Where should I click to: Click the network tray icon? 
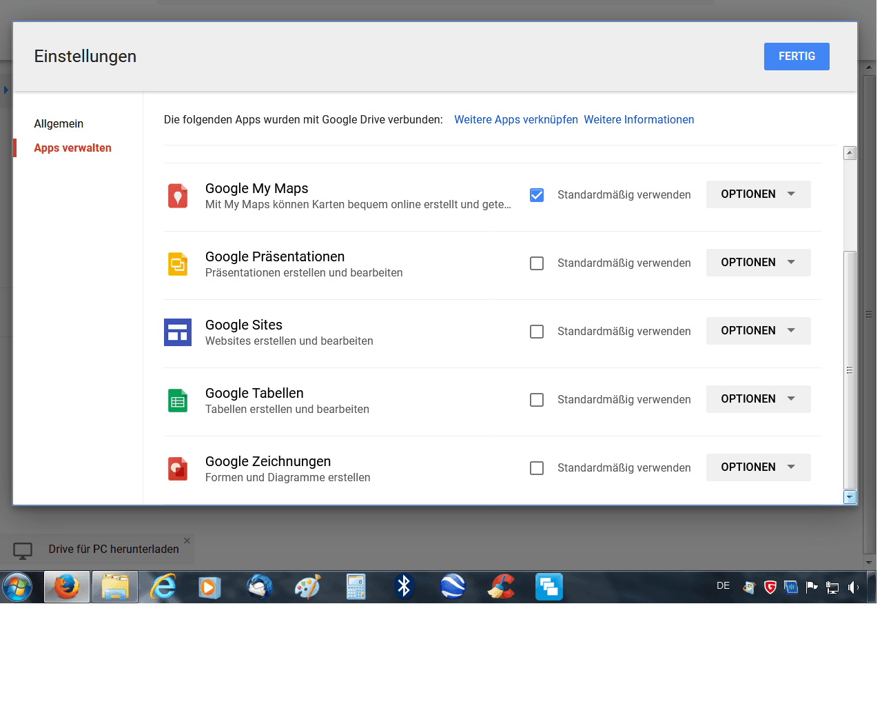click(832, 587)
